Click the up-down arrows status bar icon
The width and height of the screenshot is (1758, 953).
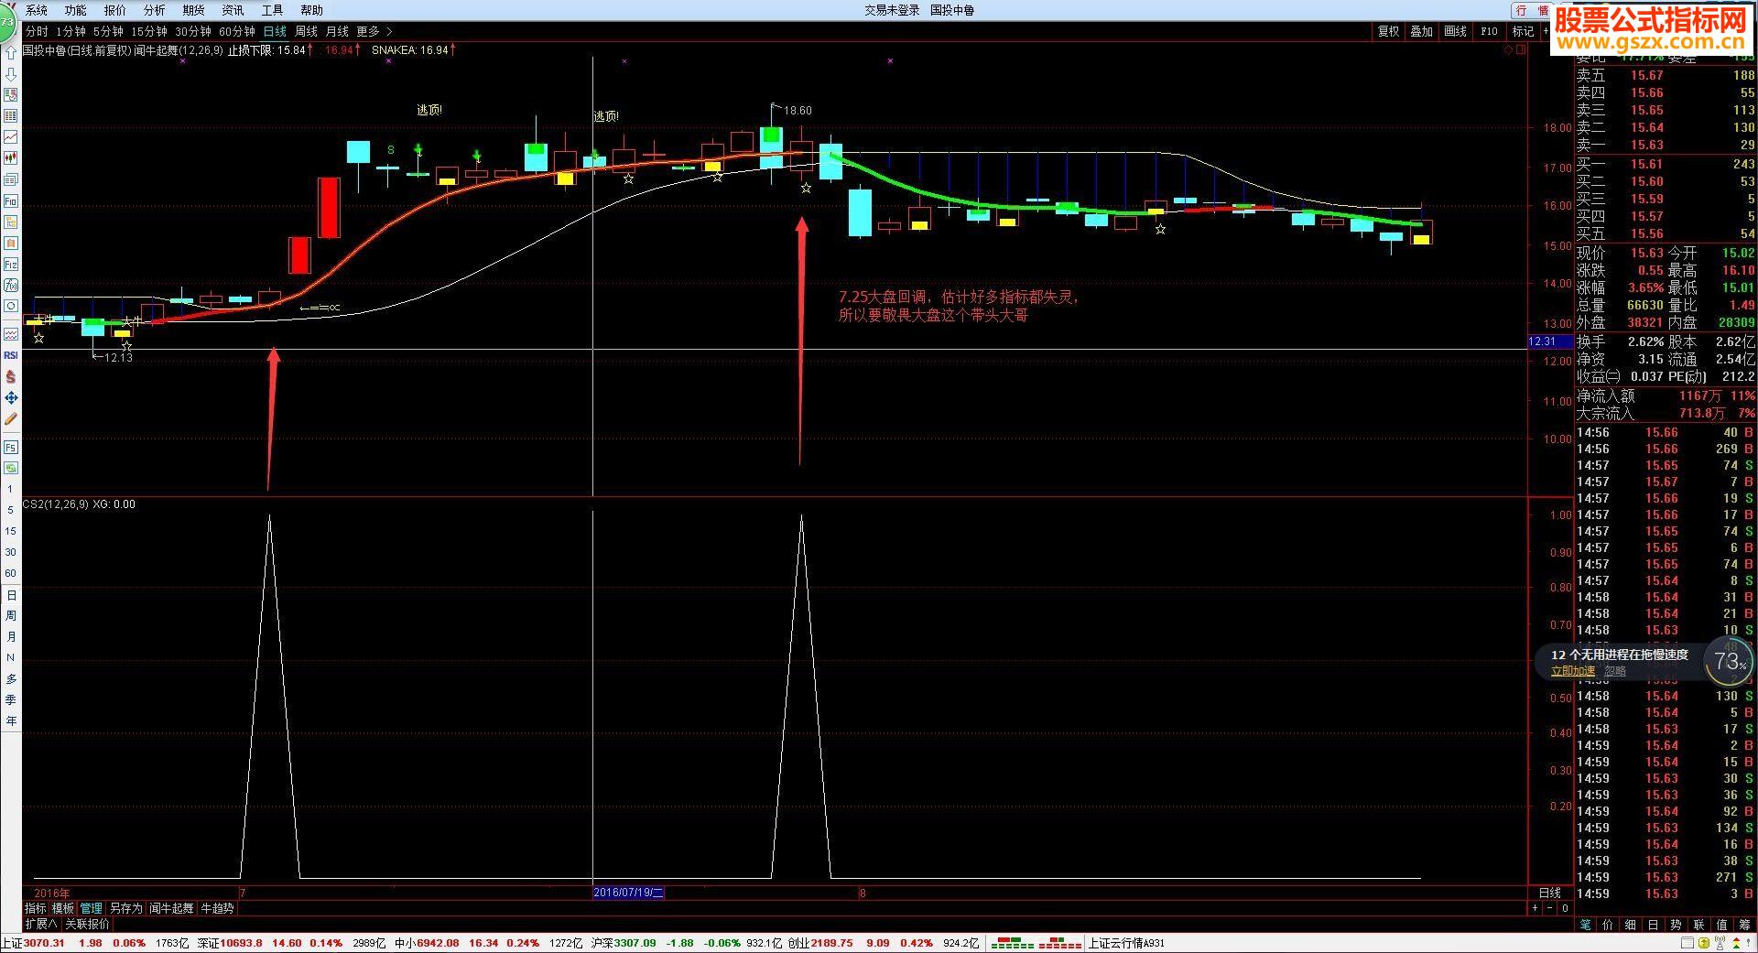click(1738, 943)
